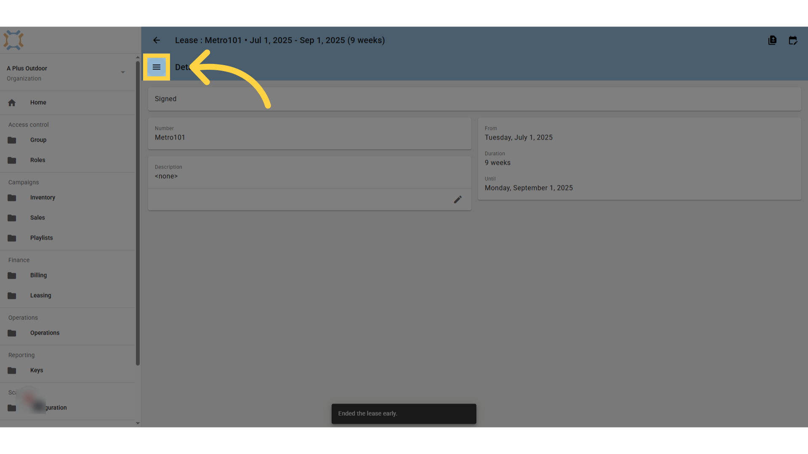
Task: Click the Metro101 number value
Action: [x=170, y=137]
